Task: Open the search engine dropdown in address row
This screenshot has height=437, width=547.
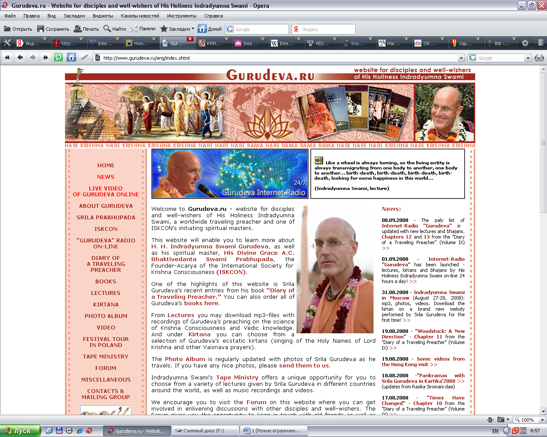Action: pyautogui.click(x=528, y=58)
